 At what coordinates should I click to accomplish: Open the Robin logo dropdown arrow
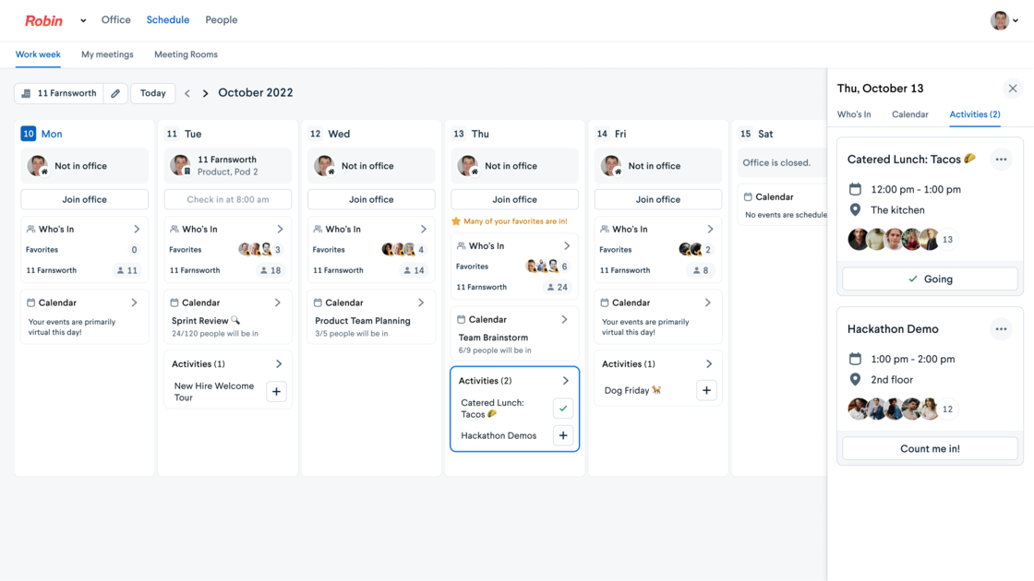pyautogui.click(x=83, y=20)
